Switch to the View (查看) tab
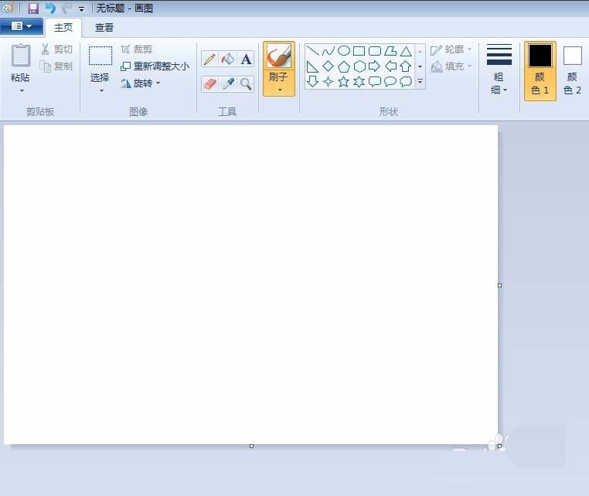Screen dimensions: 589x496 tap(104, 27)
